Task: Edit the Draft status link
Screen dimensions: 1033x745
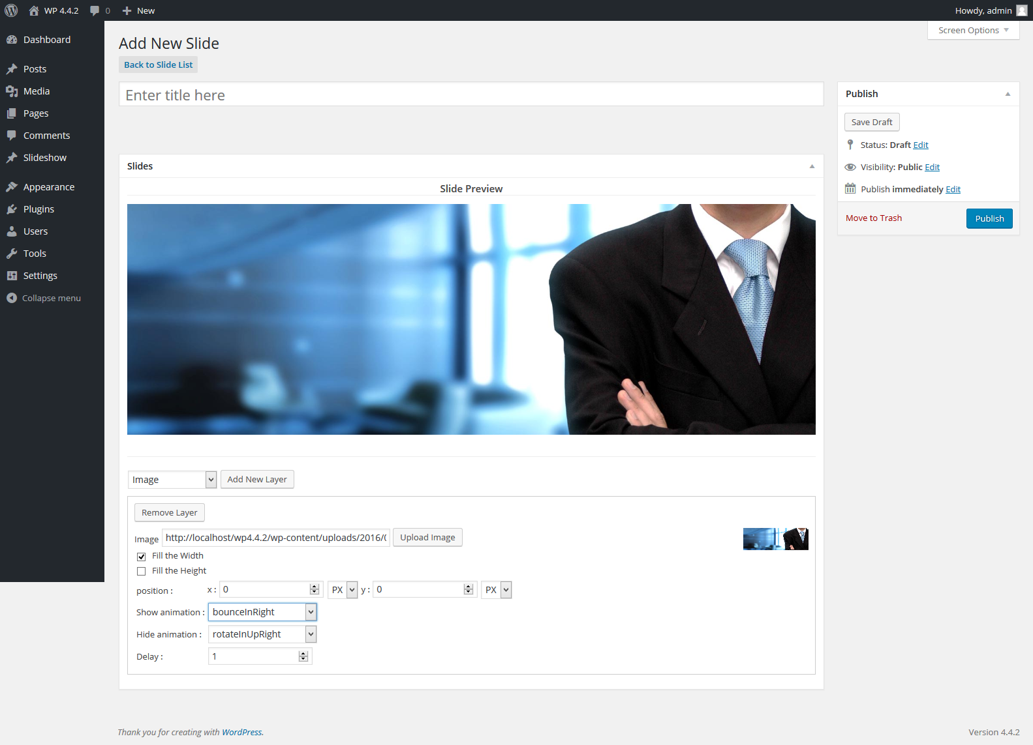Action: point(921,145)
